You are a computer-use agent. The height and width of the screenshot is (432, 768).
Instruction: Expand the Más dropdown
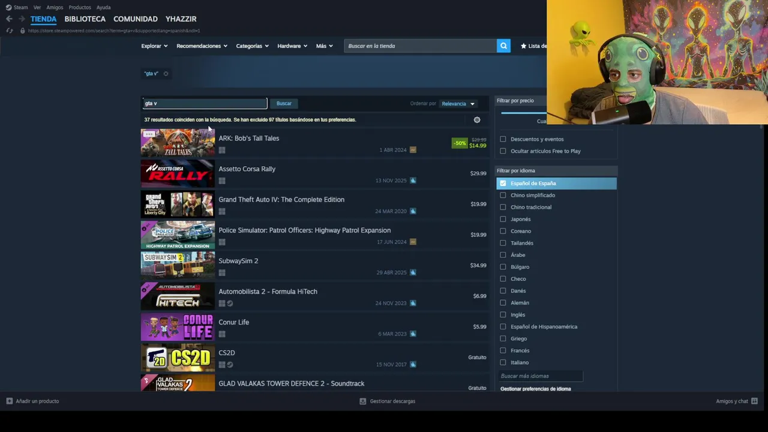pyautogui.click(x=324, y=46)
